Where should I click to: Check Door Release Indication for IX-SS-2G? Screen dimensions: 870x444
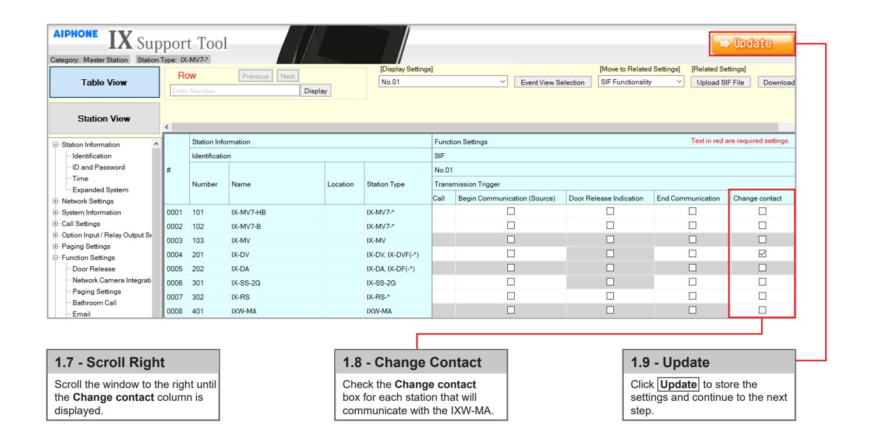click(609, 281)
